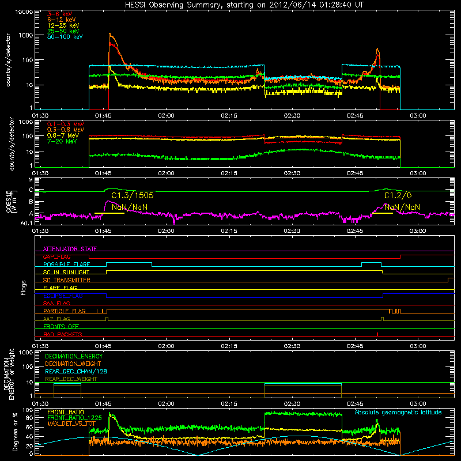The image size is (461, 461).
Task: Click the POSSIBLE_FLARE flag label
Action: [66, 264]
